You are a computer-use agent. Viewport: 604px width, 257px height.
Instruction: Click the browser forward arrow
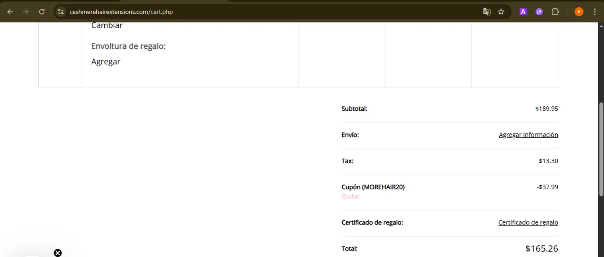tap(26, 12)
